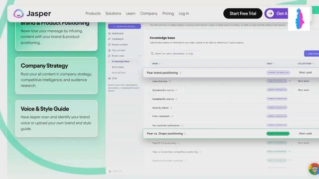319x179 pixels.
Task: Click the info icon beside Executive bios
Action: tap(170, 81)
